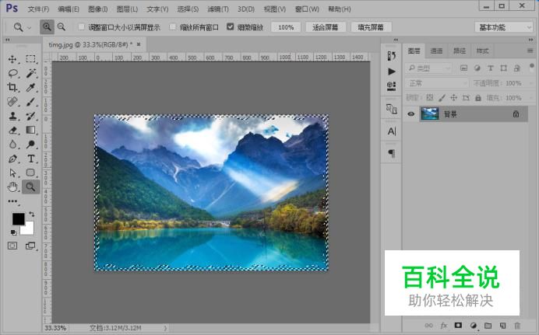Open the layer opacity dropdown
Screen dimensions: 539x335
point(530,83)
